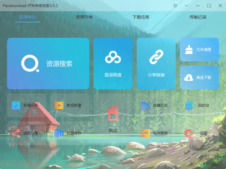Open 回收站 text label

pyautogui.click(x=203, y=105)
